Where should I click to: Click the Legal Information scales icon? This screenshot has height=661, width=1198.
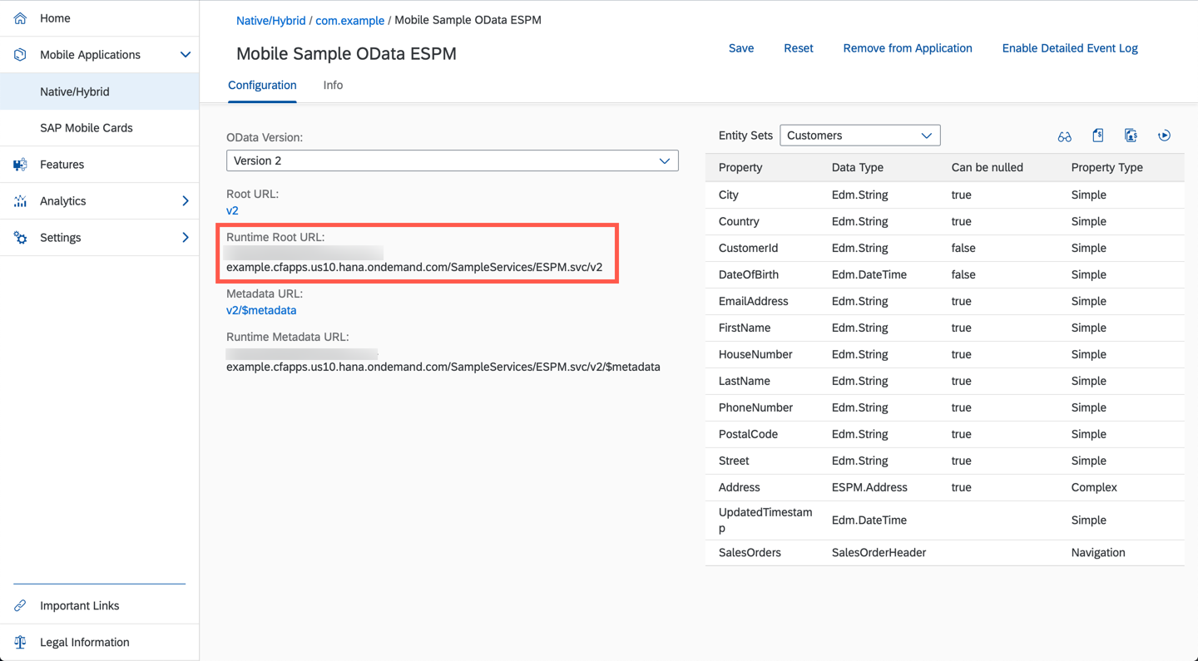(x=20, y=643)
